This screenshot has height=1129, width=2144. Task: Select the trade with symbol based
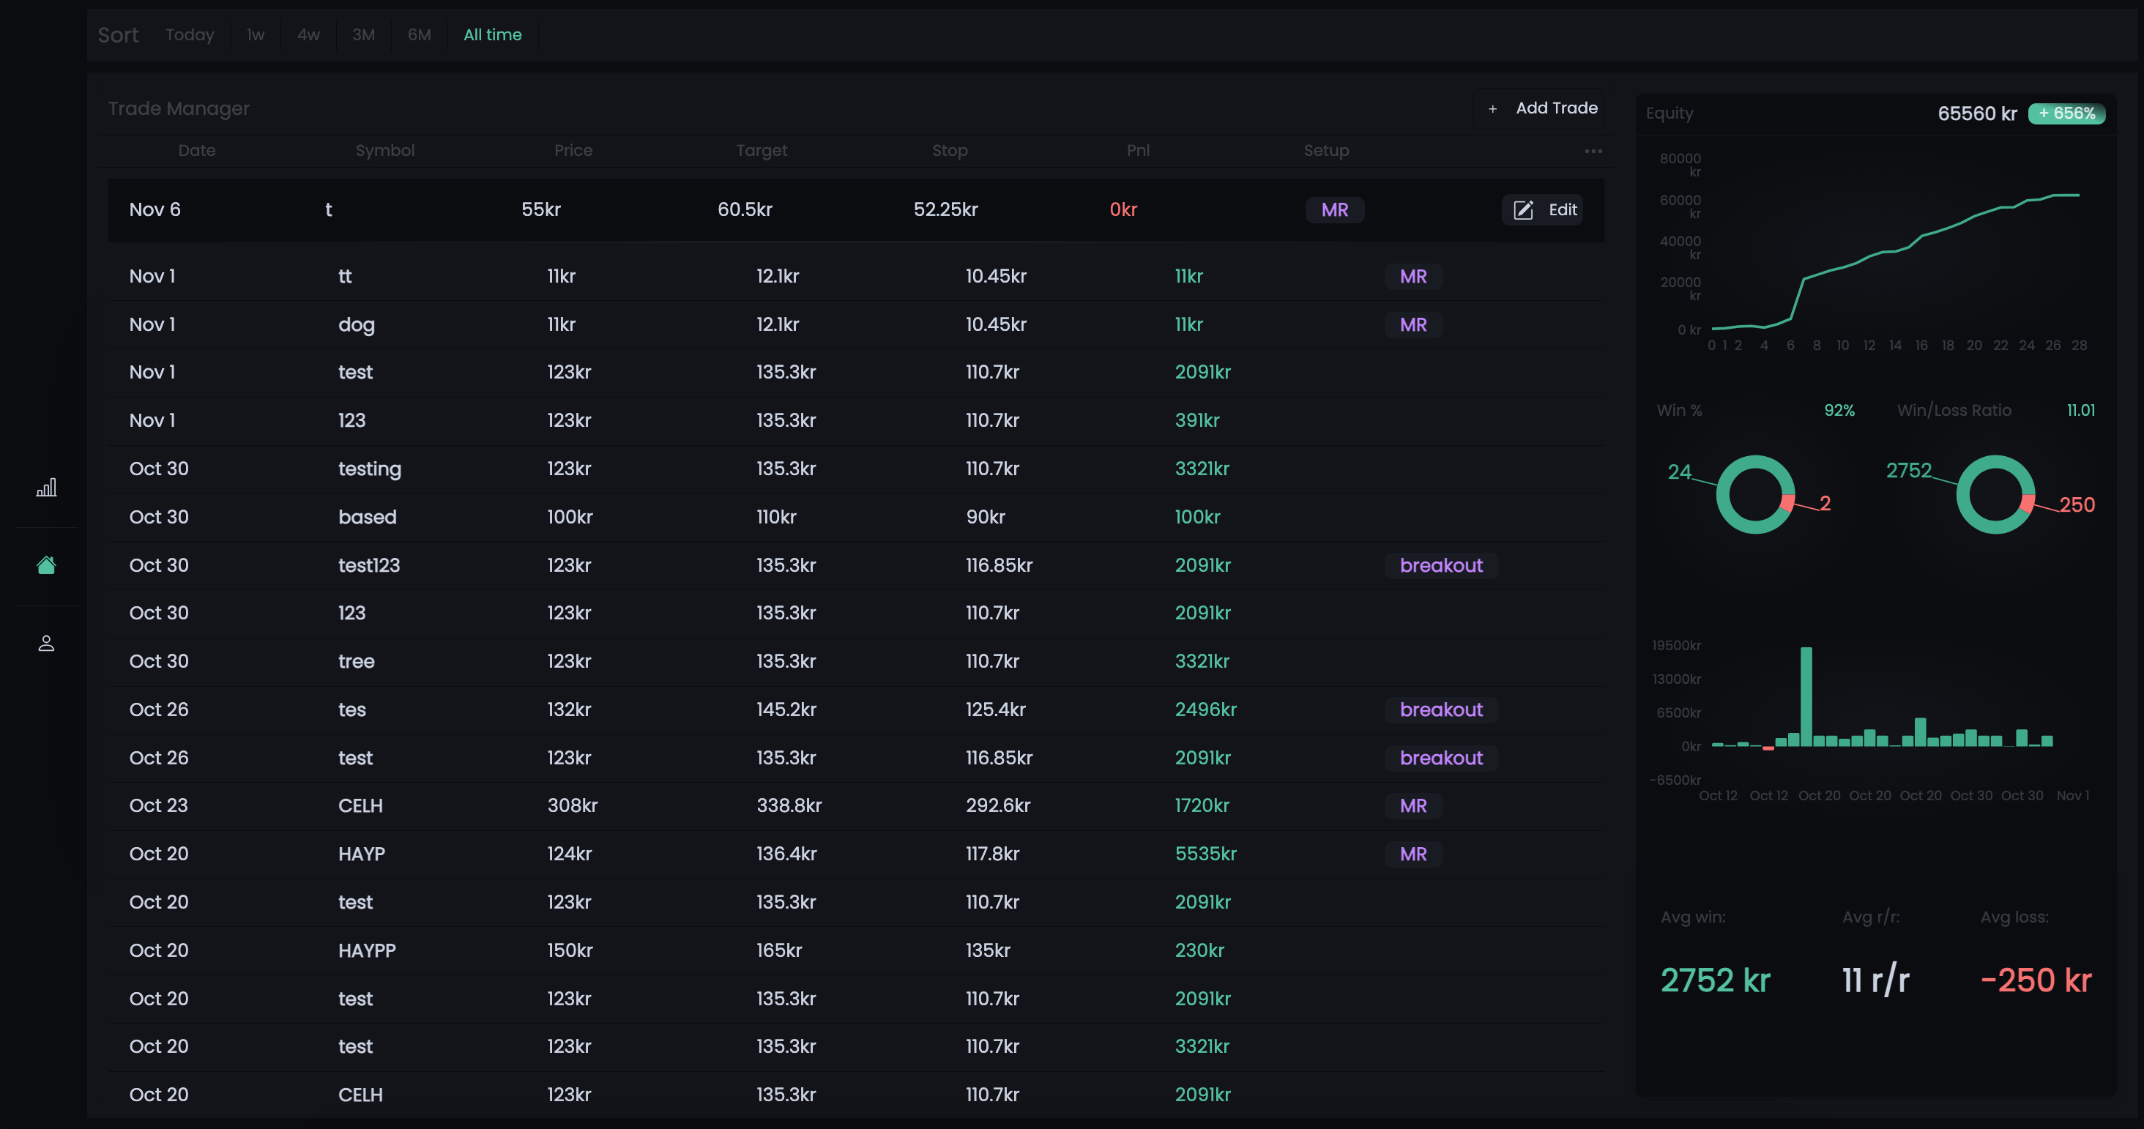tap(855, 518)
